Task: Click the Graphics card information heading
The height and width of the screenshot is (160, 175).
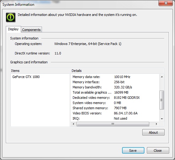Action: coord(29,62)
